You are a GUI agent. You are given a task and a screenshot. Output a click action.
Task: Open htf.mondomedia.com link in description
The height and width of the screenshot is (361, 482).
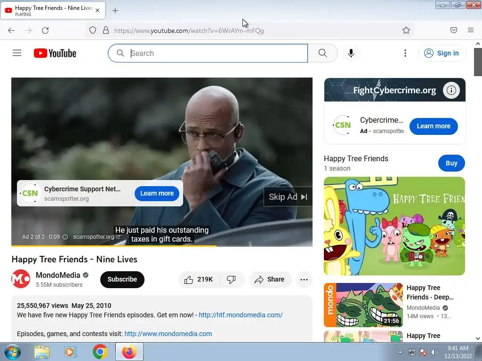click(241, 315)
